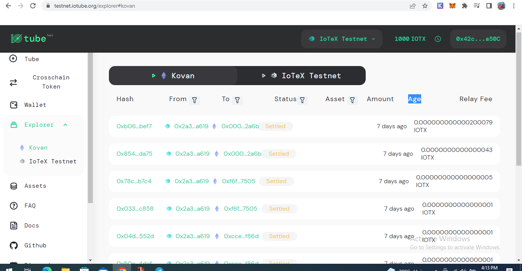Image resolution: width=522 pixels, height=271 pixels.
Task: Click the FAQ question mark icon
Action: pyautogui.click(x=14, y=206)
